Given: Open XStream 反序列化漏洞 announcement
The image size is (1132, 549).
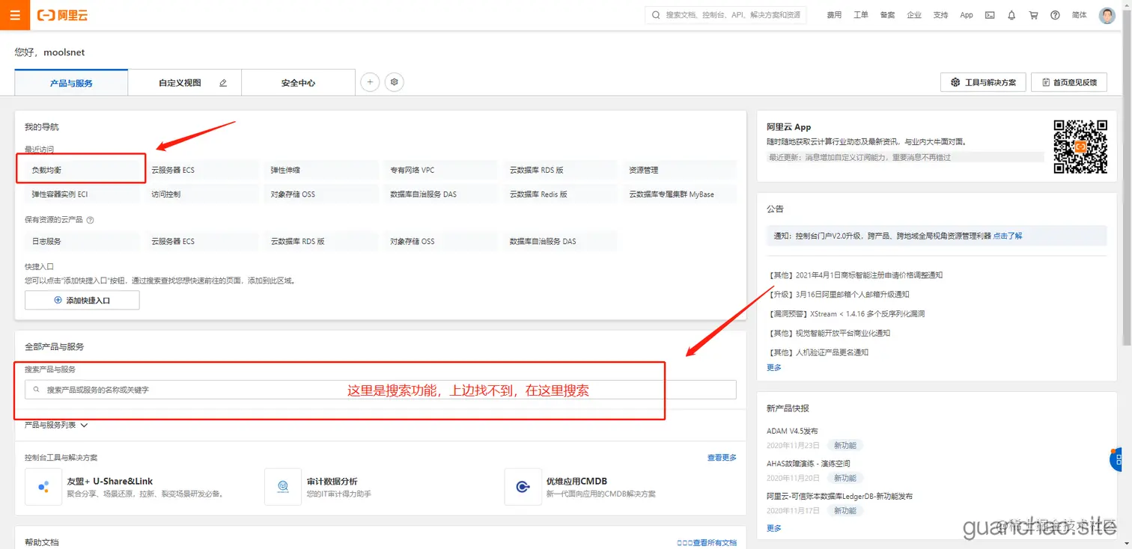Looking at the screenshot, I should click(846, 314).
